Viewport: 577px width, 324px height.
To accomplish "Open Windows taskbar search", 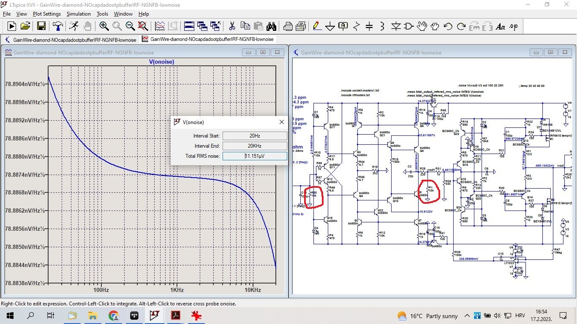I will [30, 316].
